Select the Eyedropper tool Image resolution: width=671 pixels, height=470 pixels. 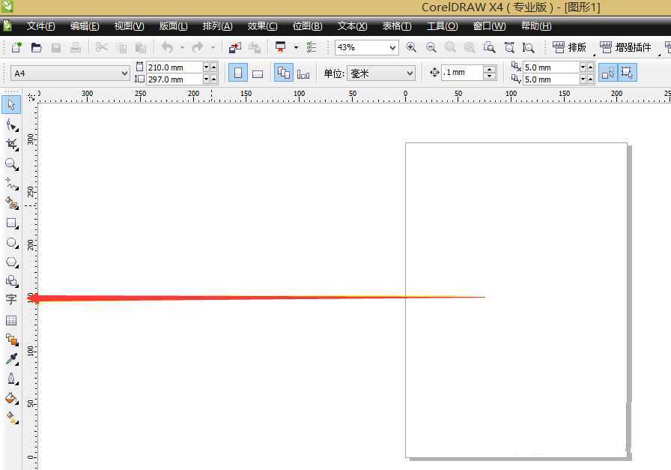[11, 359]
